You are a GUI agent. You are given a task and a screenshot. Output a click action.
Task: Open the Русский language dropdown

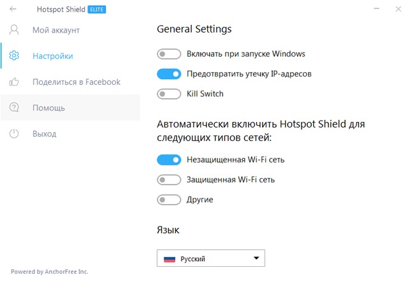point(210,258)
